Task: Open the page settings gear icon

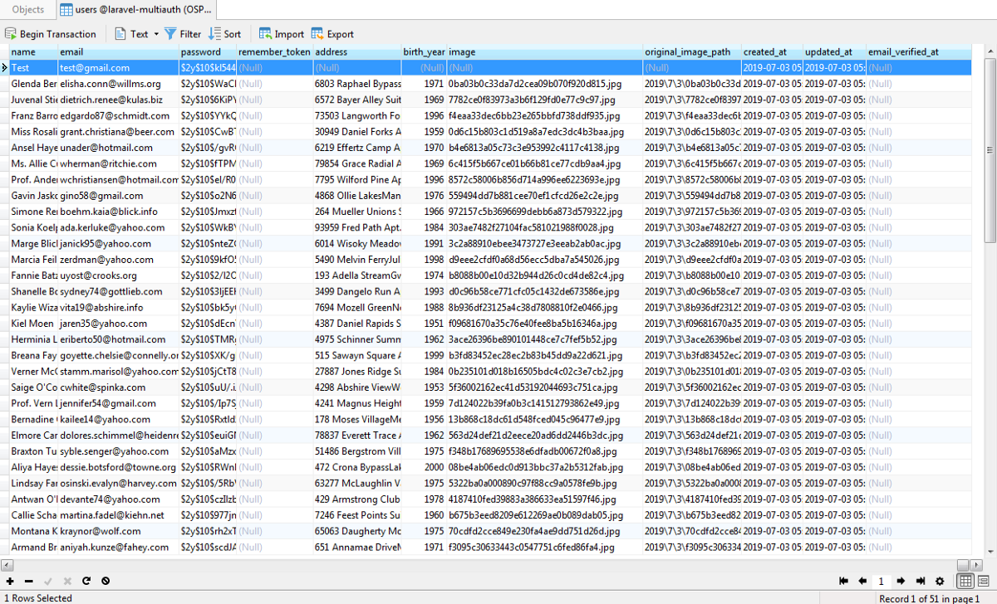Action: click(940, 582)
